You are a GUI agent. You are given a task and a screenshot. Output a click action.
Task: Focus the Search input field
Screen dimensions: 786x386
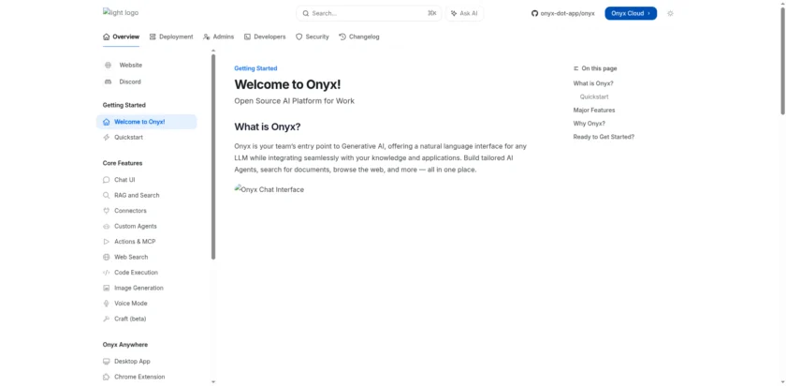[369, 13]
